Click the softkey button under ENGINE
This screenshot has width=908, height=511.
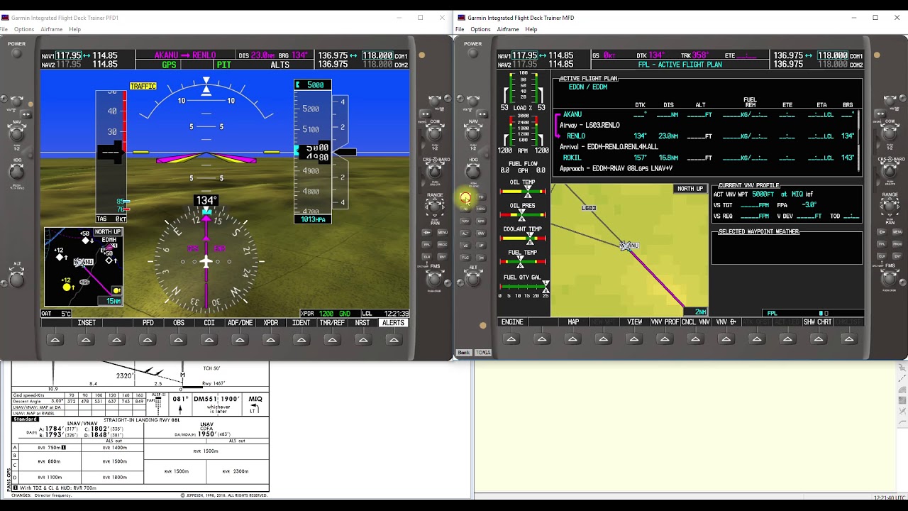[x=511, y=339]
